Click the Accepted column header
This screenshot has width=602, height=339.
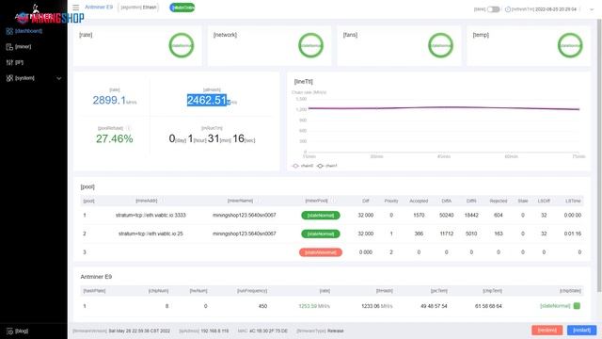pyautogui.click(x=419, y=201)
